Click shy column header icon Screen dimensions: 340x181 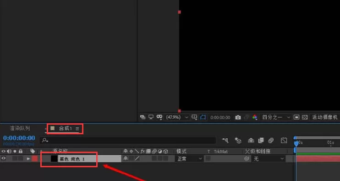click(x=126, y=151)
